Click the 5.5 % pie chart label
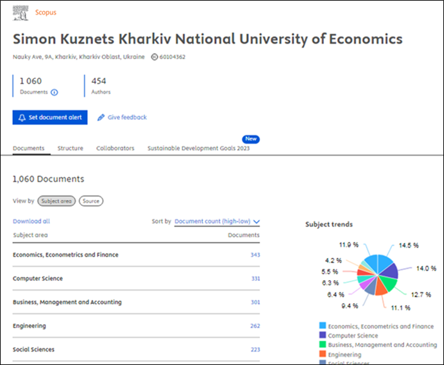Image resolution: width=444 pixels, height=365 pixels. [x=330, y=272]
